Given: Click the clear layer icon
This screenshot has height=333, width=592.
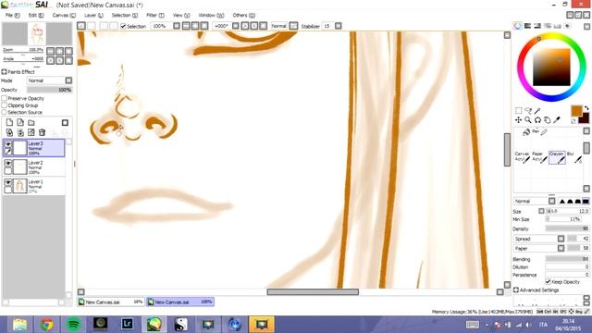Looking at the screenshot, I should (x=31, y=132).
